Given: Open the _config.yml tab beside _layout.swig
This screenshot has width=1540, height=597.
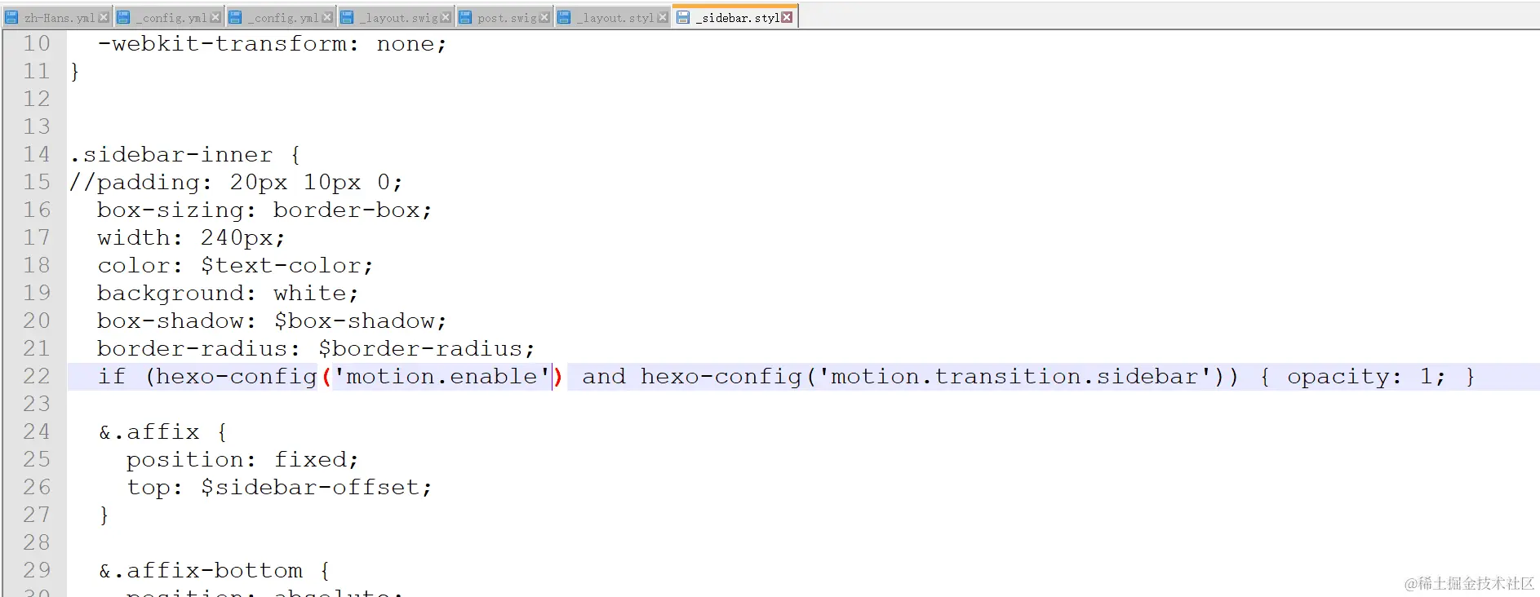Looking at the screenshot, I should pos(281,17).
